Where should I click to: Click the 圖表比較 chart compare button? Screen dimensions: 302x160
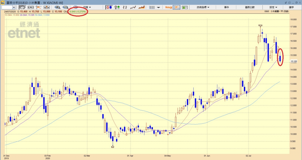click(x=249, y=7)
